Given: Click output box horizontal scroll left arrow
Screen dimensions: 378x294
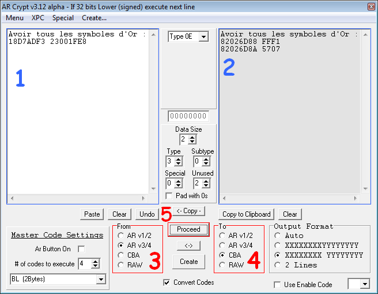Looking at the screenshot, I should [224, 199].
